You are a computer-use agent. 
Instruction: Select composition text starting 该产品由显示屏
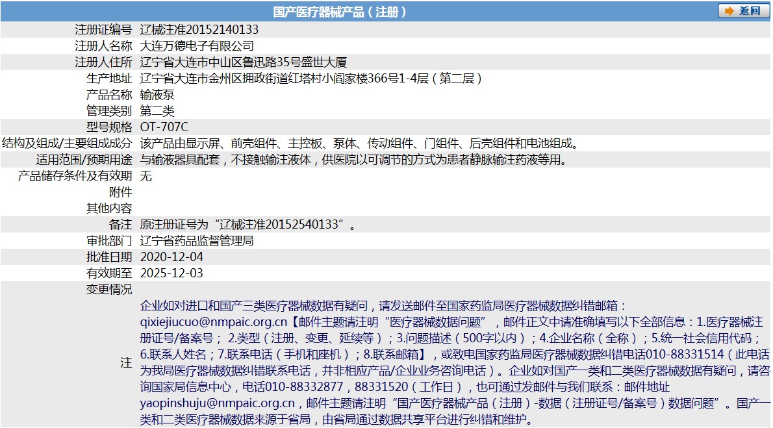[x=360, y=144]
